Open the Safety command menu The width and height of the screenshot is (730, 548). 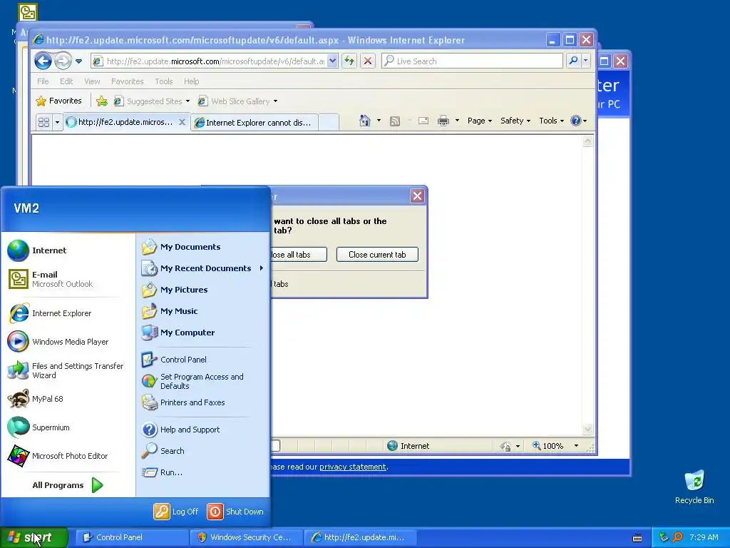(x=515, y=121)
